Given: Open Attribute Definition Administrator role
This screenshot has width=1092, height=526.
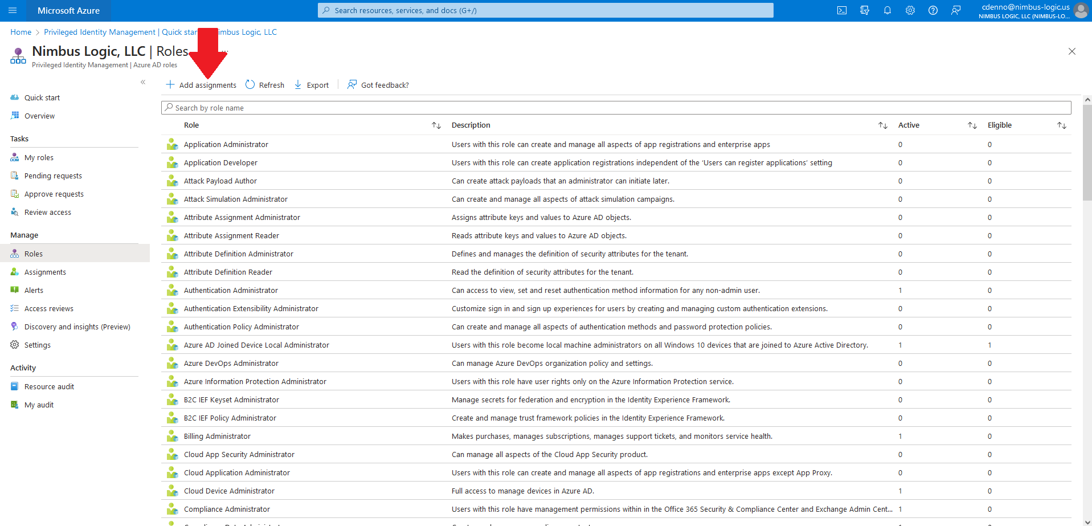Looking at the screenshot, I should (238, 254).
